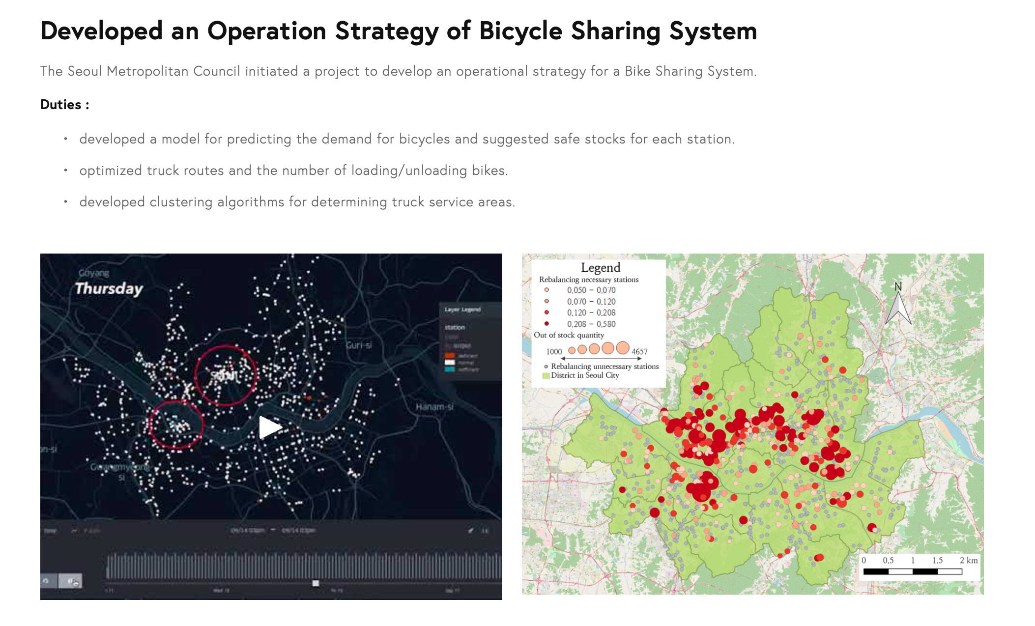1035x626 pixels.
Task: Click the bullet about clustering algorithms
Action: 297,202
